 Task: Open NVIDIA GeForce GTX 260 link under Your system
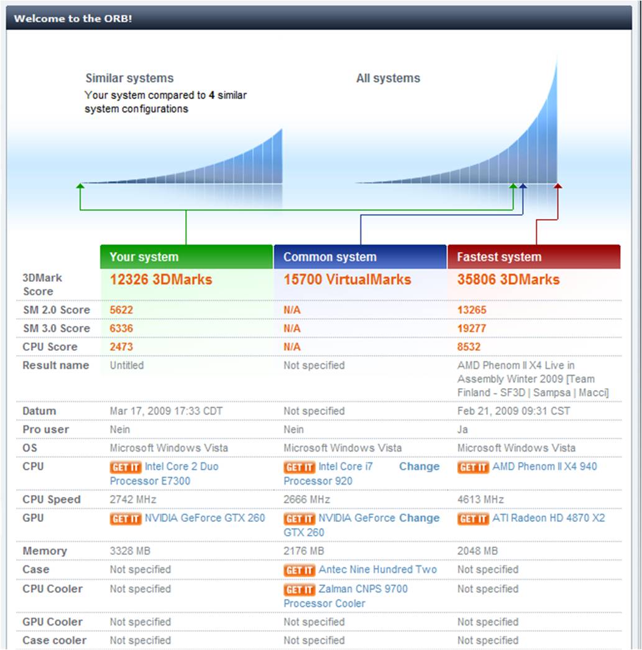204,518
